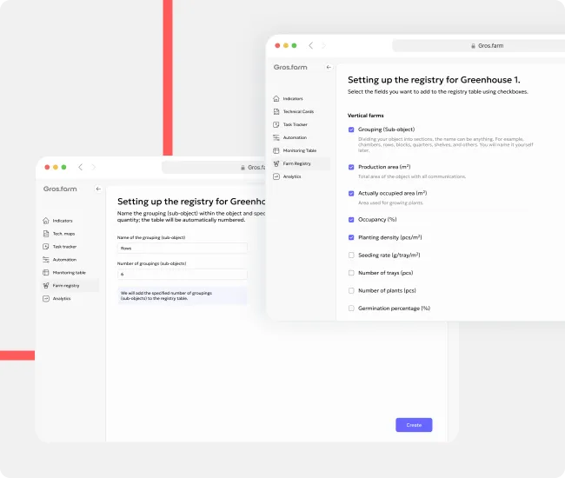Uncheck the Grouping (Sub-object) checkbox
The width and height of the screenshot is (565, 478).
[351, 129]
